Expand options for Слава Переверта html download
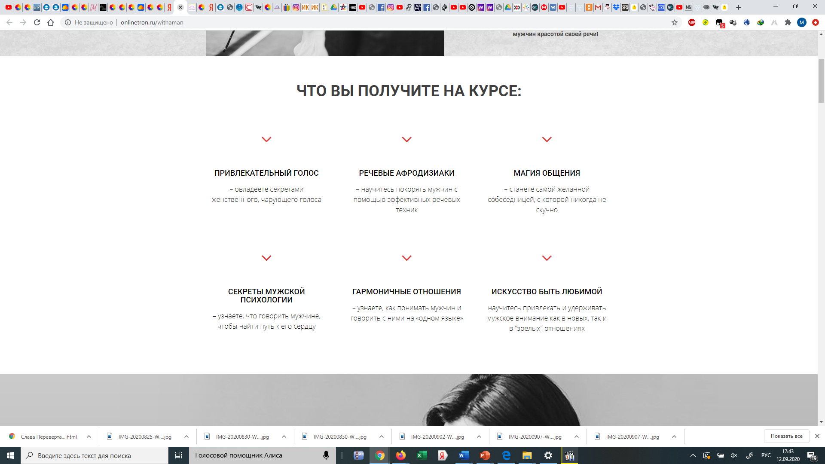The image size is (825, 464). coord(89,437)
